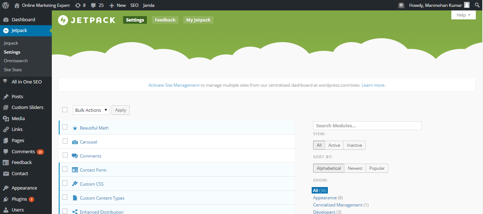Open the notifications icon near Howdy
This screenshot has height=214, width=483.
[x=401, y=5]
